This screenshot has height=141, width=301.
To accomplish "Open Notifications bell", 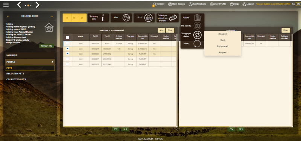I will click(x=197, y=4).
